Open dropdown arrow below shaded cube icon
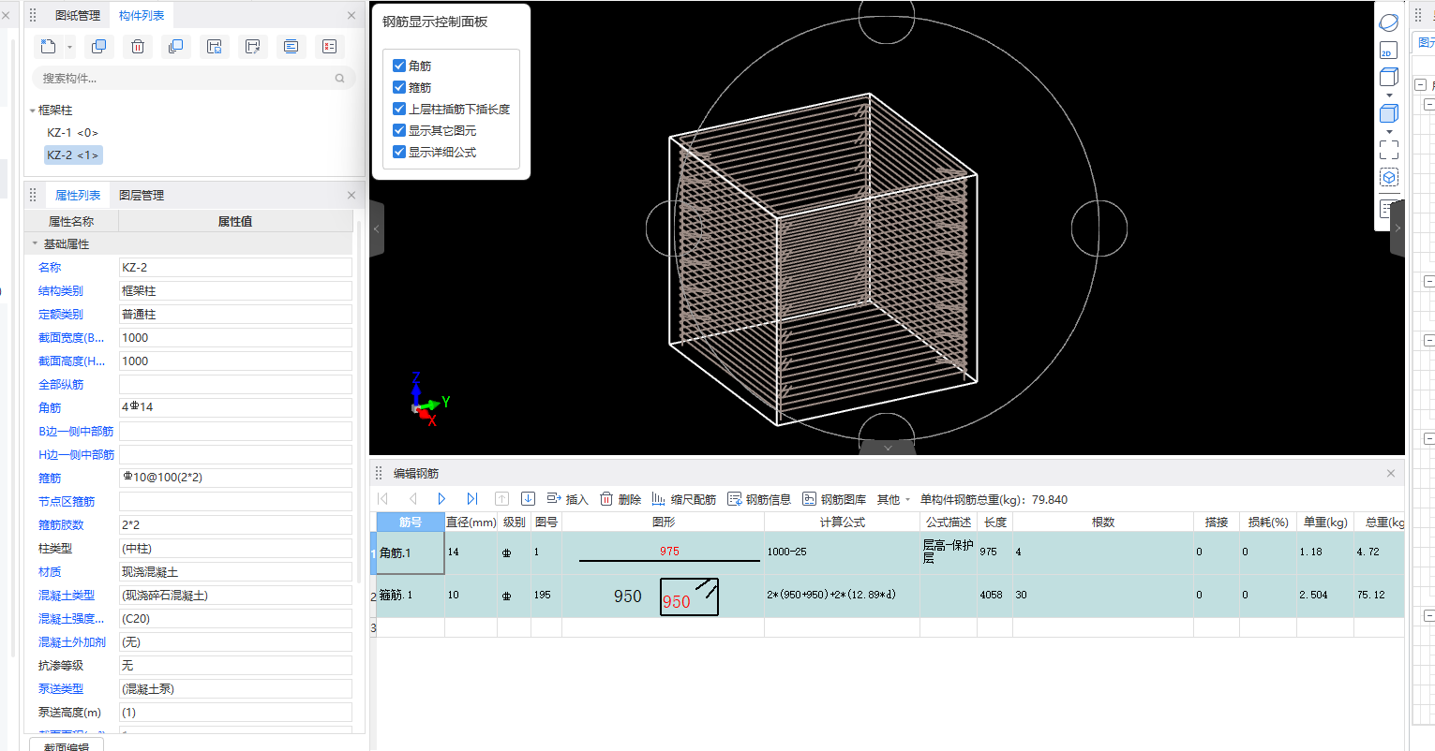Image resolution: width=1435 pixels, height=751 pixels. [x=1389, y=132]
